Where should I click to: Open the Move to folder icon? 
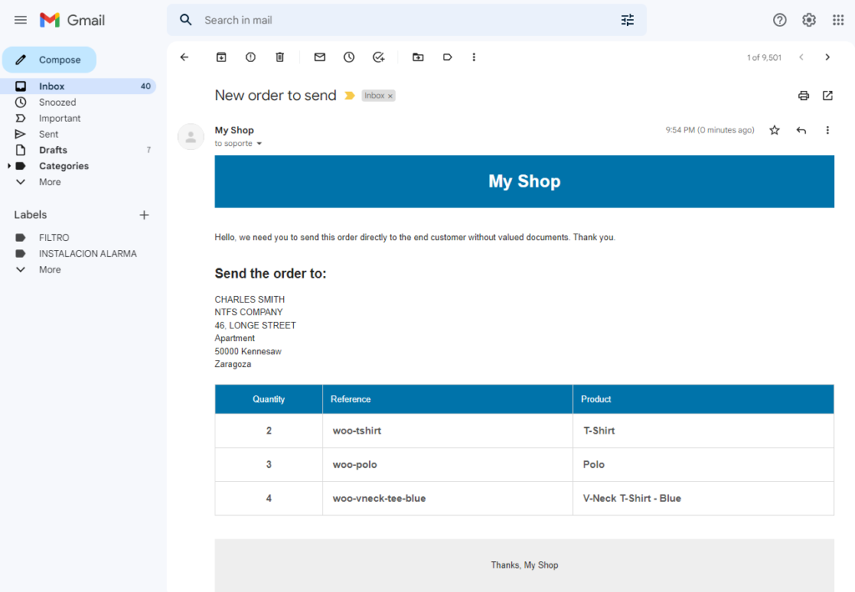tap(418, 58)
